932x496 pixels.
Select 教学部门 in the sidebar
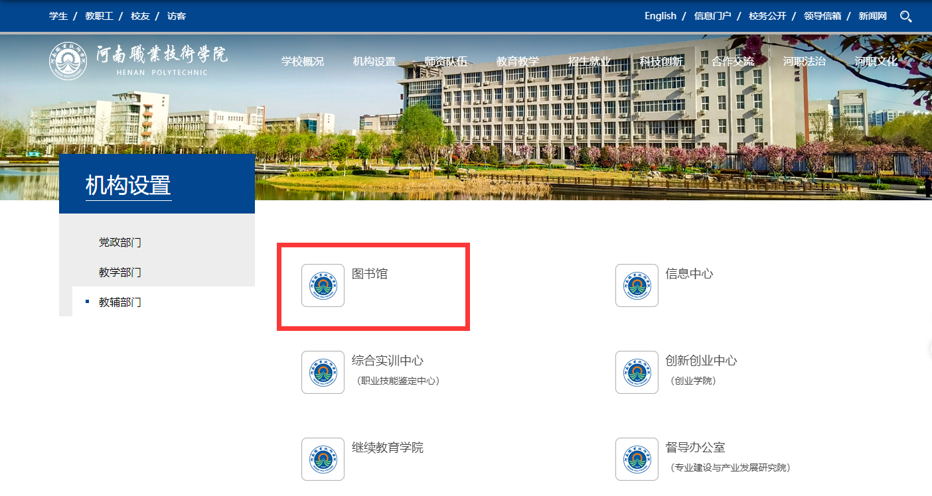(x=120, y=273)
